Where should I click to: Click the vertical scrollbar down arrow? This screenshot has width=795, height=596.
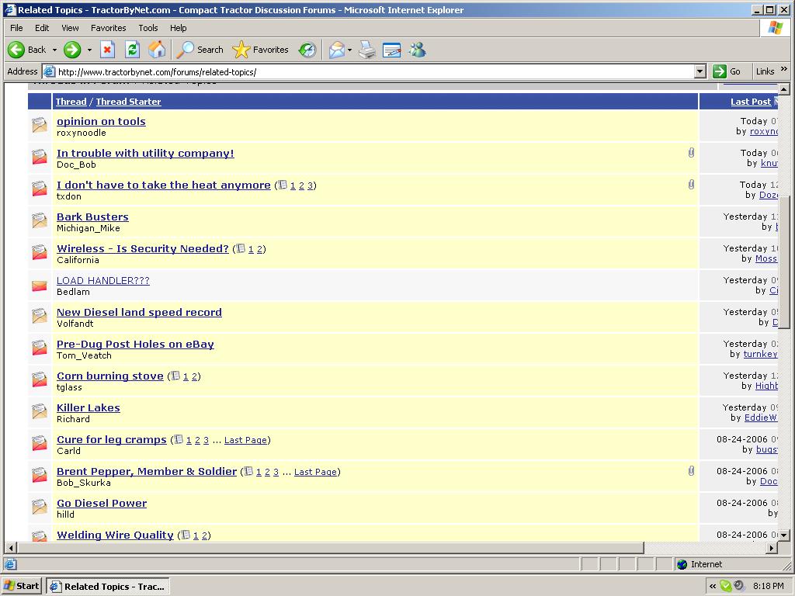pyautogui.click(x=783, y=535)
